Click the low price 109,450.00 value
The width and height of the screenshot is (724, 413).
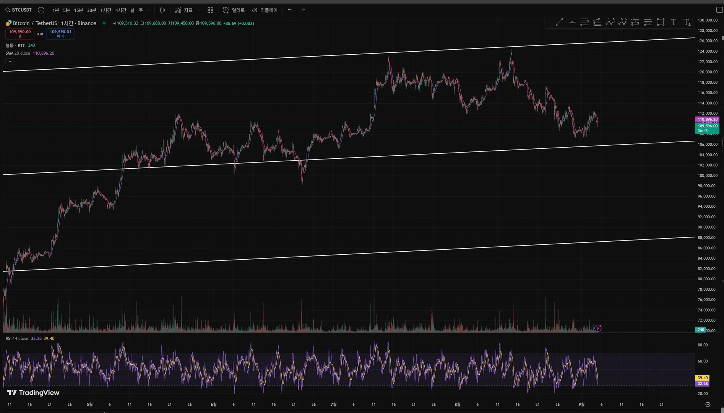click(183, 23)
